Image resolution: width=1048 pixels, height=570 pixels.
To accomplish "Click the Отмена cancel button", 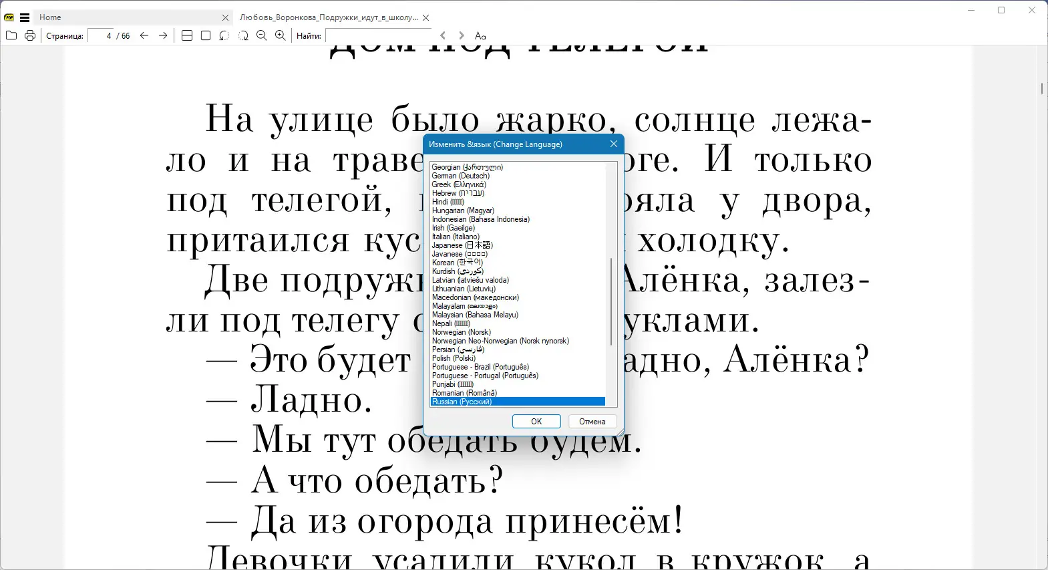I will click(592, 421).
